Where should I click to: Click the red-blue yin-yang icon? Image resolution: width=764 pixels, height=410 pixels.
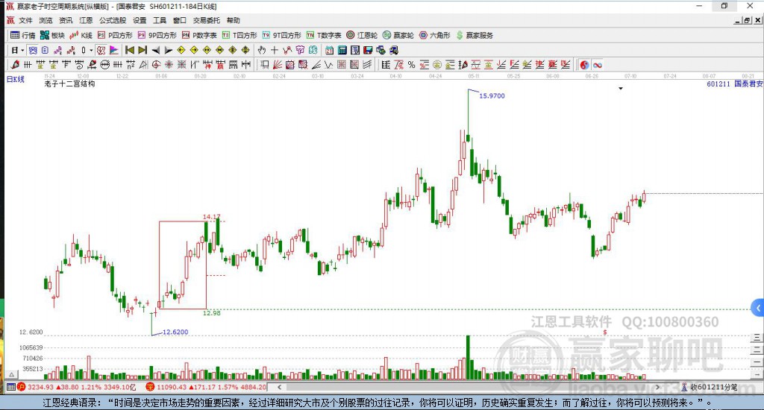(584, 65)
